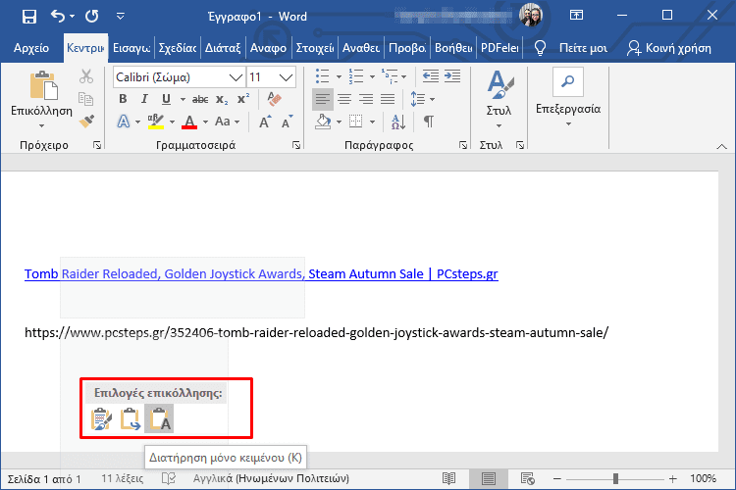The width and height of the screenshot is (736, 490).
Task: Switch to the Διάταξη ribbon tab
Action: pyautogui.click(x=223, y=48)
